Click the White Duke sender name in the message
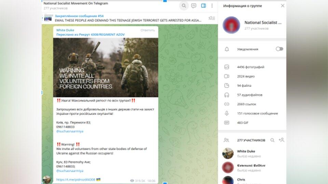The width and height of the screenshot is (328, 184). click(65, 30)
